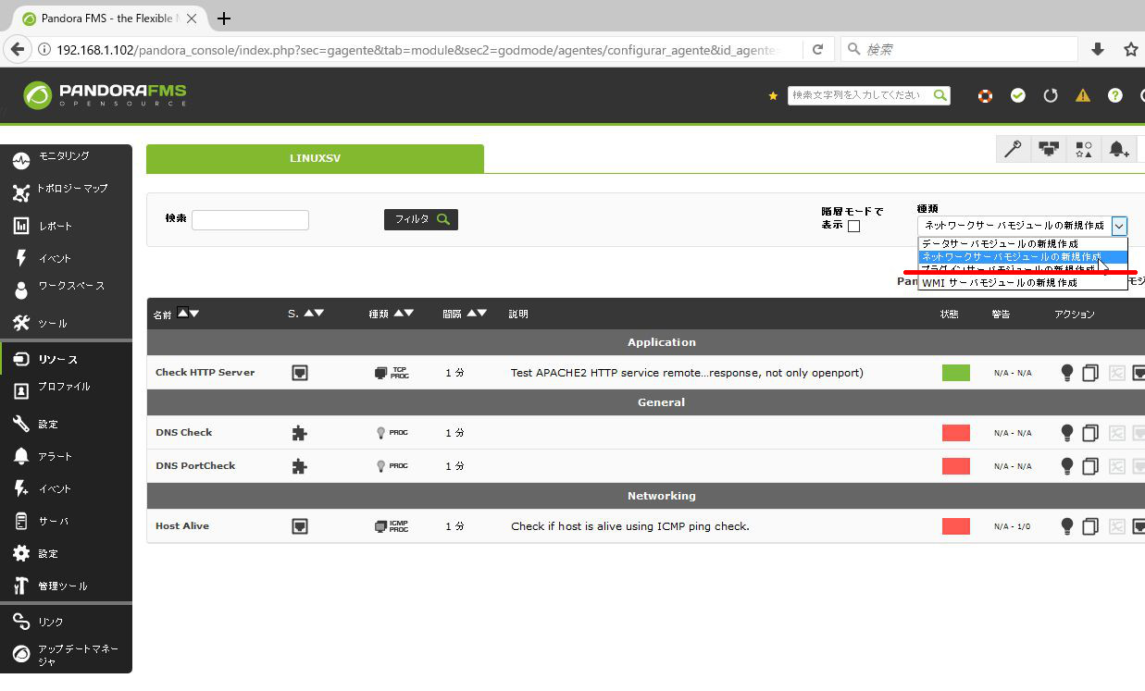Duplicate the DNS PortCheck module
Screen dimensions: 1145x691
coord(1090,466)
